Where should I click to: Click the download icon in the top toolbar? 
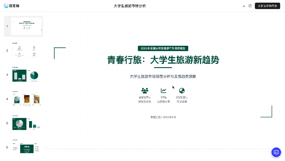(244, 6)
